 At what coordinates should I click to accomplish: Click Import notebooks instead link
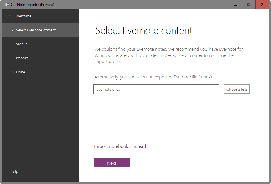(x=120, y=146)
